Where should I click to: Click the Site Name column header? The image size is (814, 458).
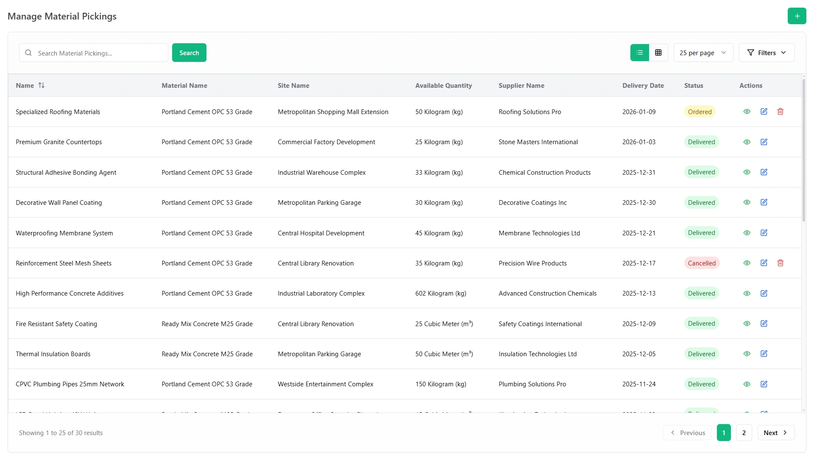[x=293, y=85]
